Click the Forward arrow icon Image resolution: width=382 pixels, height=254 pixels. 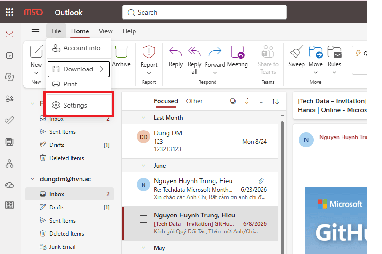215,52
